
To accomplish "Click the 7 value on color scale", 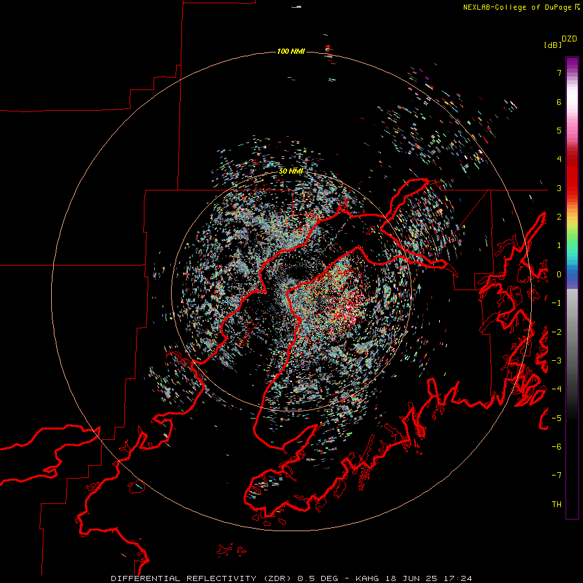I will (x=559, y=73).
